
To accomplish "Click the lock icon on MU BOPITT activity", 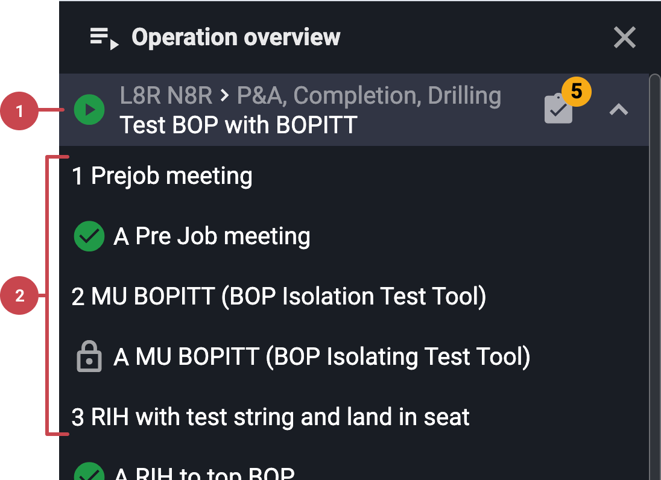I will pyautogui.click(x=89, y=356).
